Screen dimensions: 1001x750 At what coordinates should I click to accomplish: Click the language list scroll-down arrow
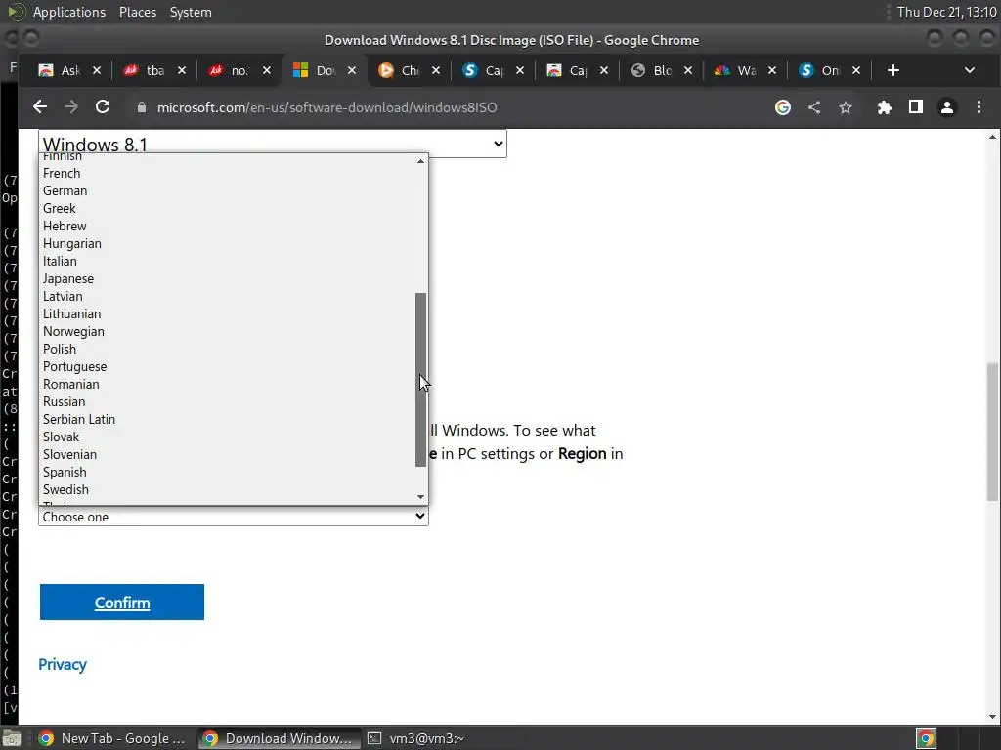pos(420,497)
